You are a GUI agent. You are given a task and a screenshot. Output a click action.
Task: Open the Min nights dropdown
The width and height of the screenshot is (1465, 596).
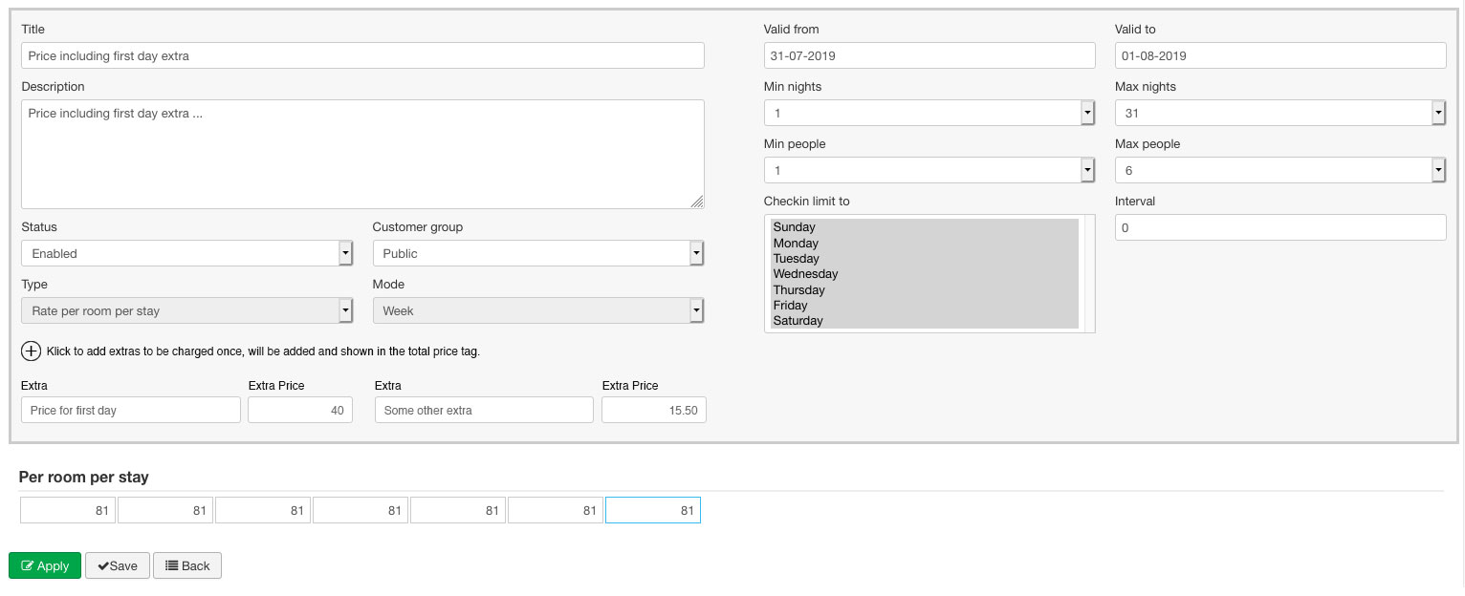pos(929,113)
